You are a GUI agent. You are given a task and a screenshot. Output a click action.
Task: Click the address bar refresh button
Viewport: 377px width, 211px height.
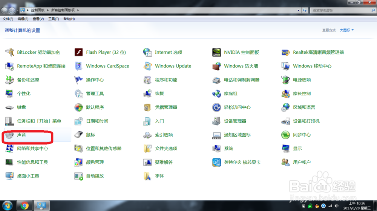305,10
